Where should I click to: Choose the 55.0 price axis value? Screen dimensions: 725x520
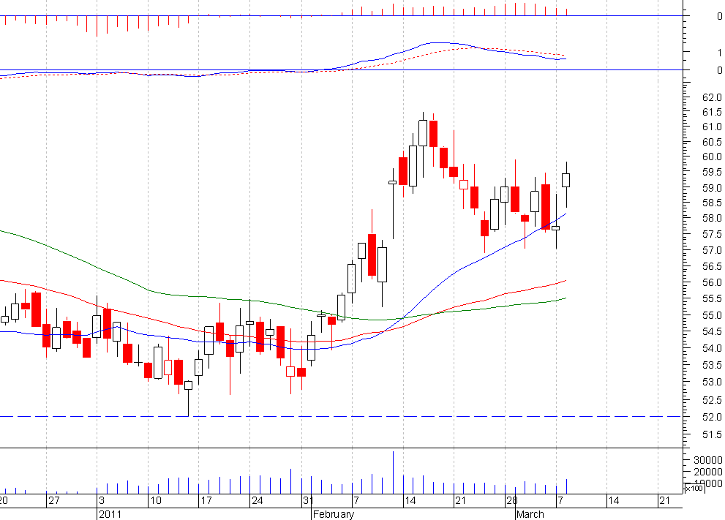pos(712,315)
